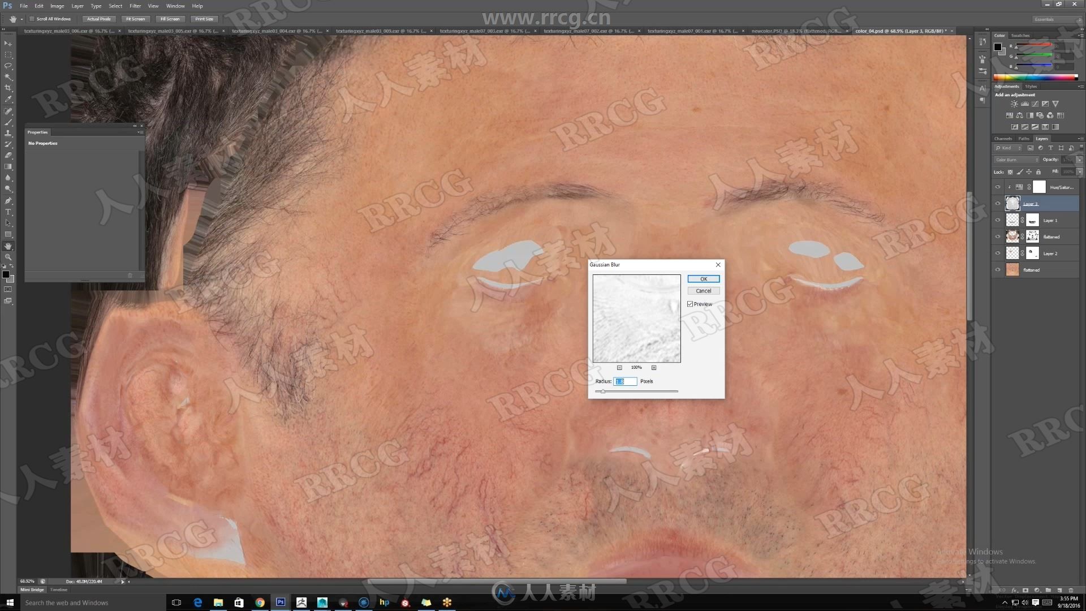Open the Opacity slider dropdown arrow

tap(1079, 160)
